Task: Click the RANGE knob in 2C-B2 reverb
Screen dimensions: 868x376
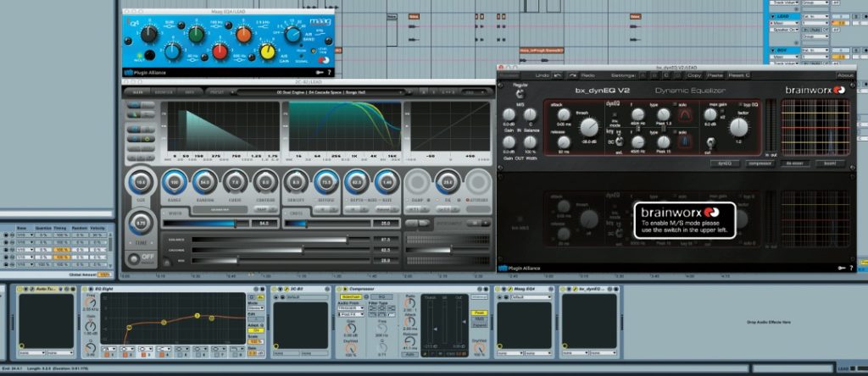Action: click(x=175, y=181)
